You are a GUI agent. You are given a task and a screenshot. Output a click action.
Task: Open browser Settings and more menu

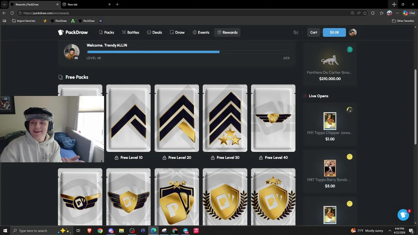[397, 13]
